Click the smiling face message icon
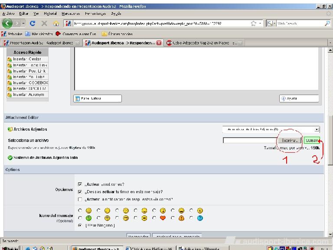The height and width of the screenshot is (250, 333). (88, 211)
